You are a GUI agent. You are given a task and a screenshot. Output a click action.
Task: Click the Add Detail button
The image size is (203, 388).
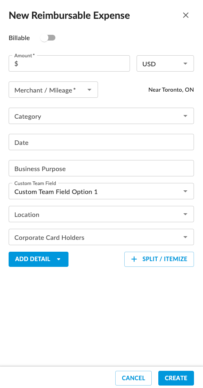[39, 259]
